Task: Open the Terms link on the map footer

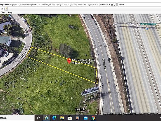Action: pos(149,114)
